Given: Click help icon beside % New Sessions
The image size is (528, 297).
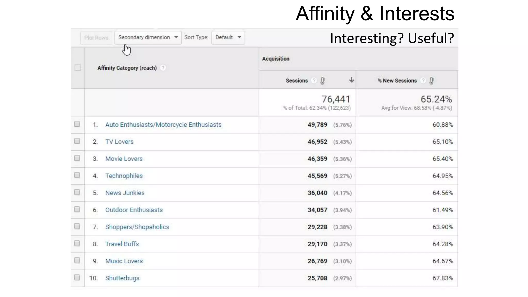Looking at the screenshot, I should tap(423, 80).
